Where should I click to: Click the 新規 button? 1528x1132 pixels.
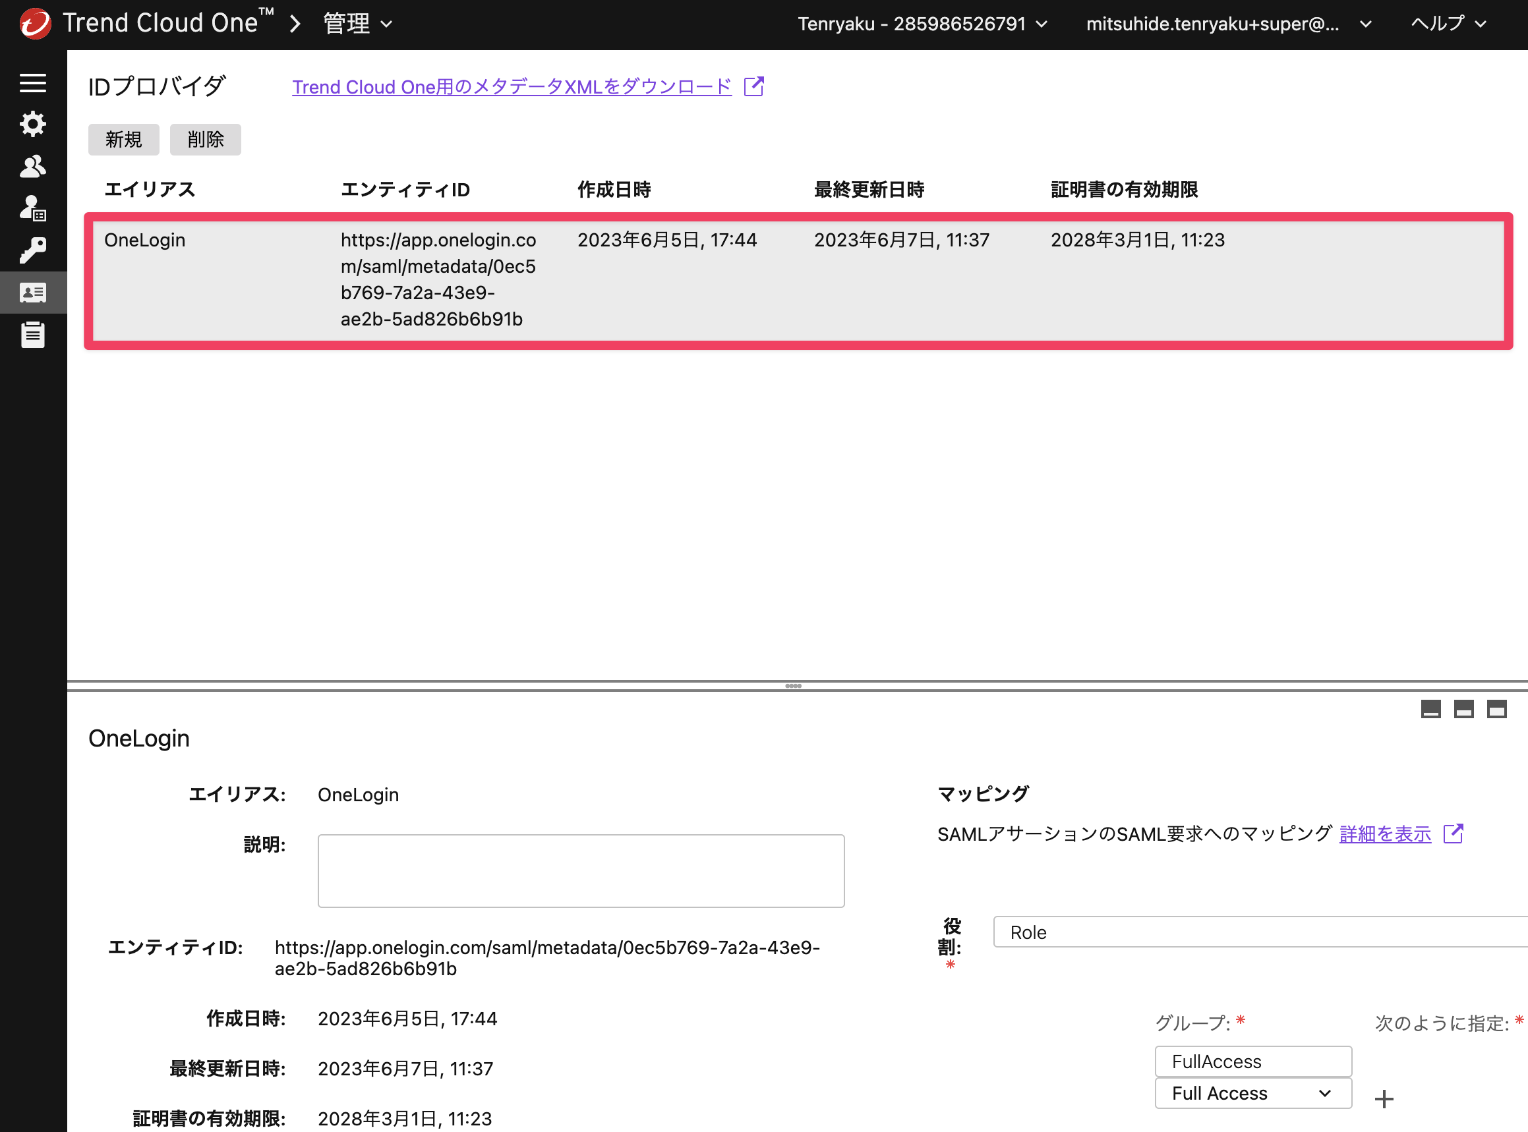pyautogui.click(x=124, y=140)
